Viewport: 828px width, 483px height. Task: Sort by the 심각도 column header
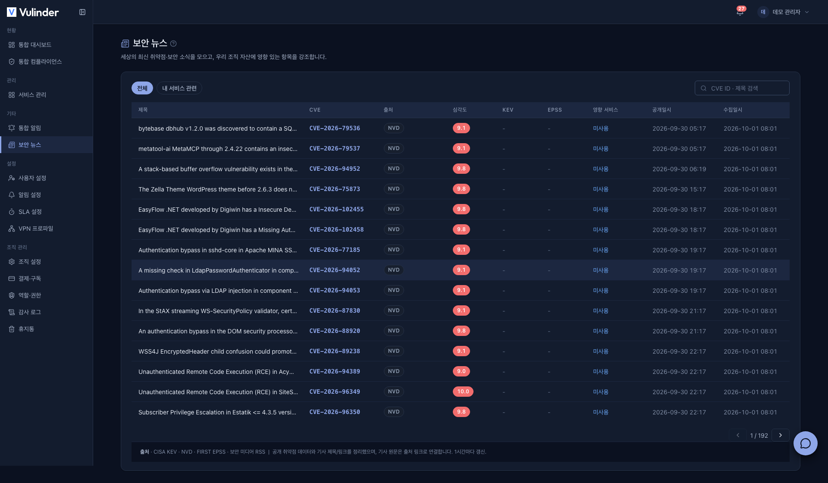460,110
